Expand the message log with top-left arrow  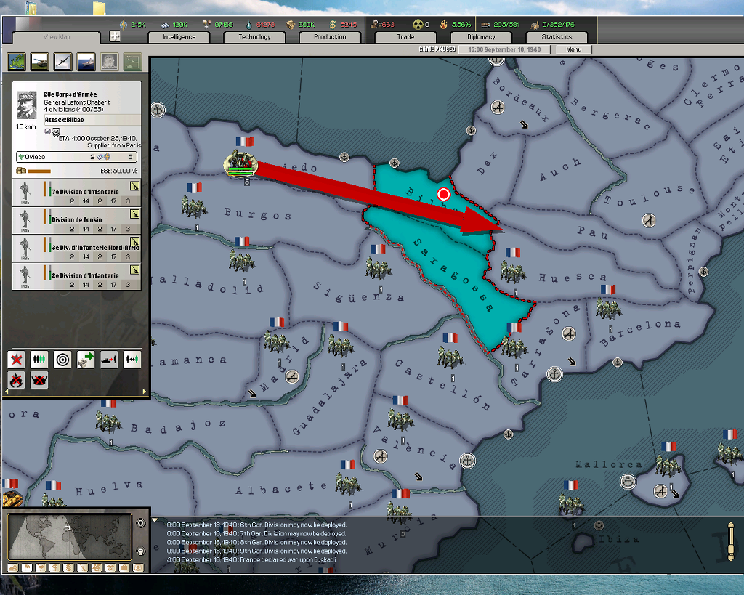click(x=155, y=520)
